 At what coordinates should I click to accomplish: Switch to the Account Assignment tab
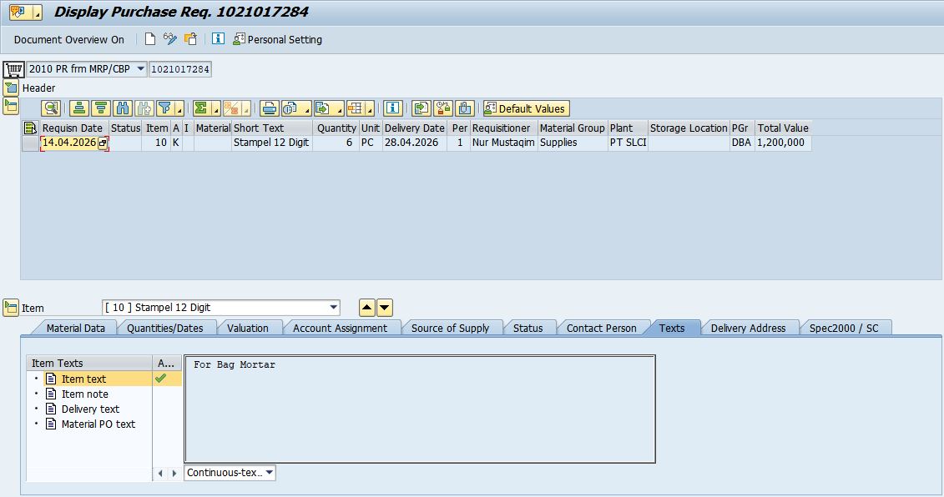[340, 329]
